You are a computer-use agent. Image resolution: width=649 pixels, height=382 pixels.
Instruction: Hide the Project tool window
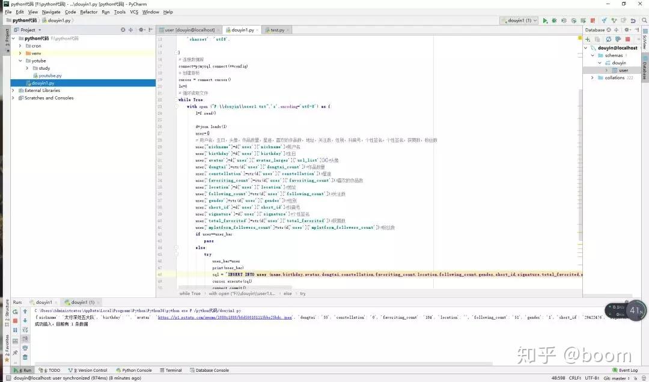pos(150,30)
